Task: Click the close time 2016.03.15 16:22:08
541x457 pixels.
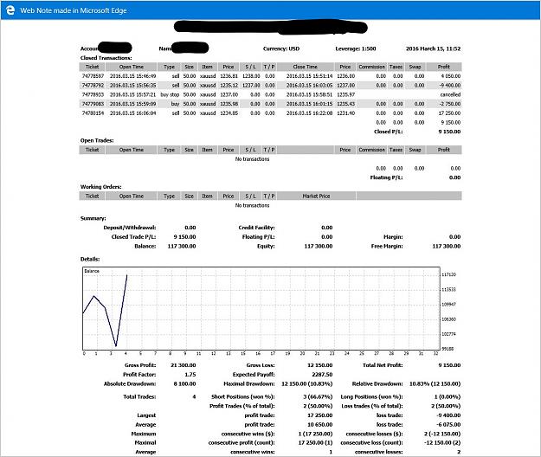Action: click(x=310, y=113)
